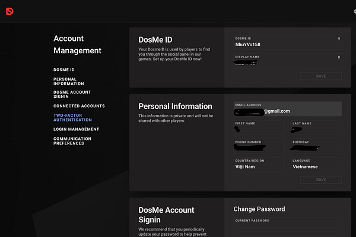Click the Display Name field
This screenshot has width=356, height=237.
[288, 61]
